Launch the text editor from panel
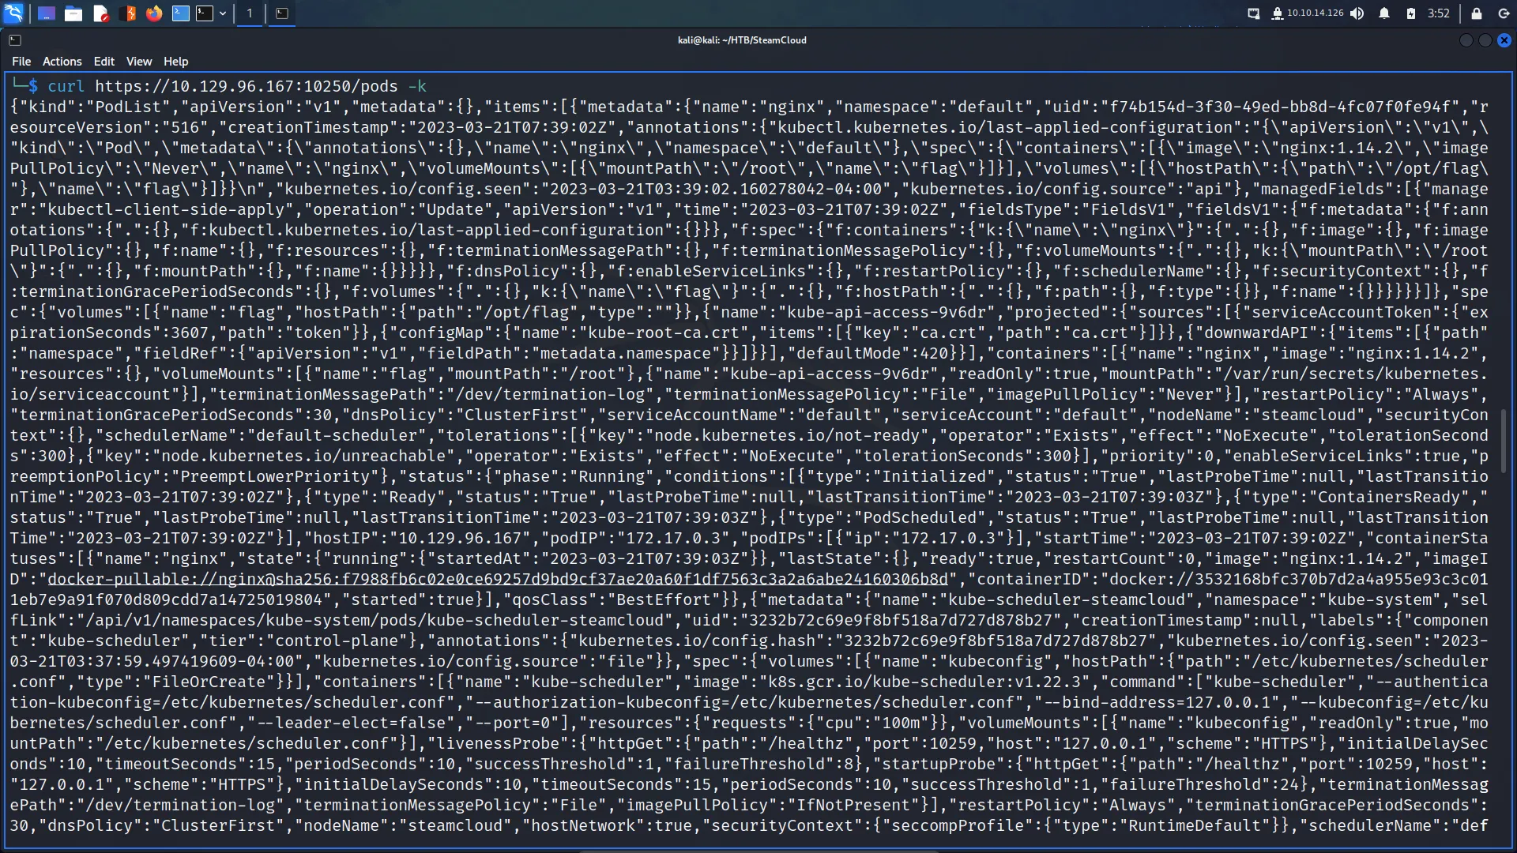The height and width of the screenshot is (853, 1517). pyautogui.click(x=100, y=13)
